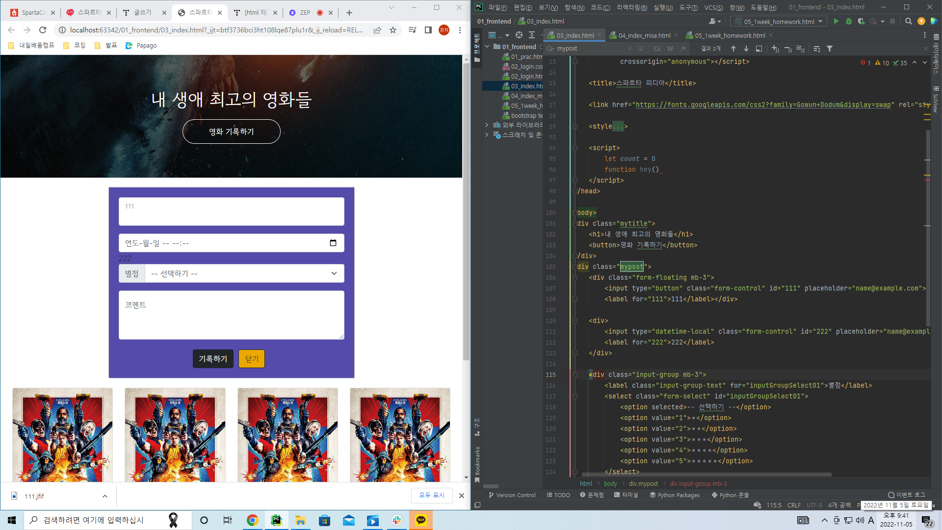The width and height of the screenshot is (942, 530).
Task: Click locate-file target icon in project panel
Action: click(x=519, y=35)
